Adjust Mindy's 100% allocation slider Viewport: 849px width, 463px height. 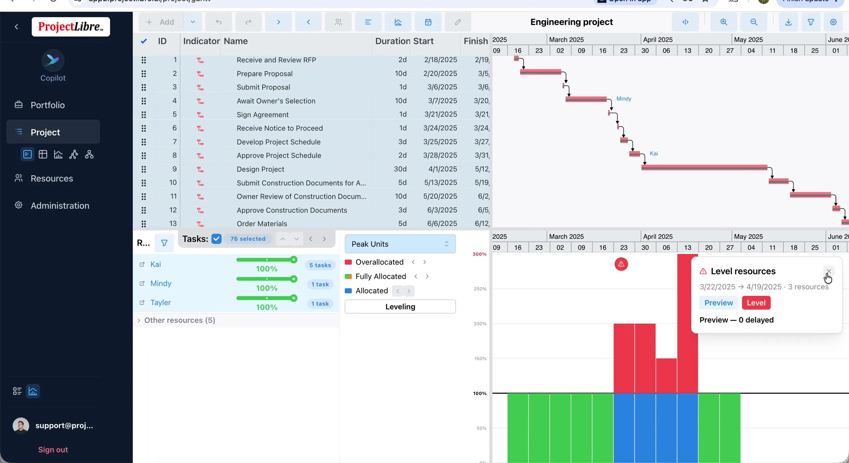tap(267, 279)
